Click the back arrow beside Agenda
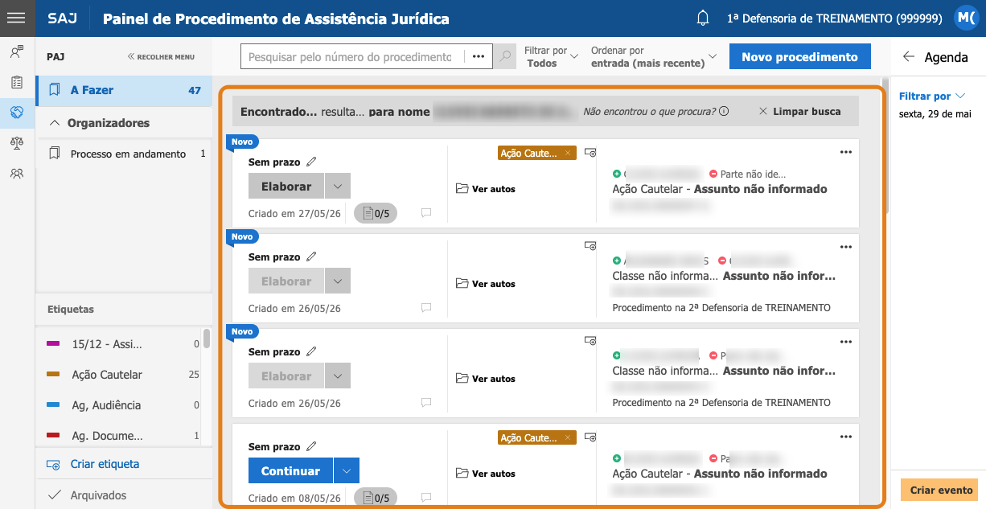 [909, 57]
